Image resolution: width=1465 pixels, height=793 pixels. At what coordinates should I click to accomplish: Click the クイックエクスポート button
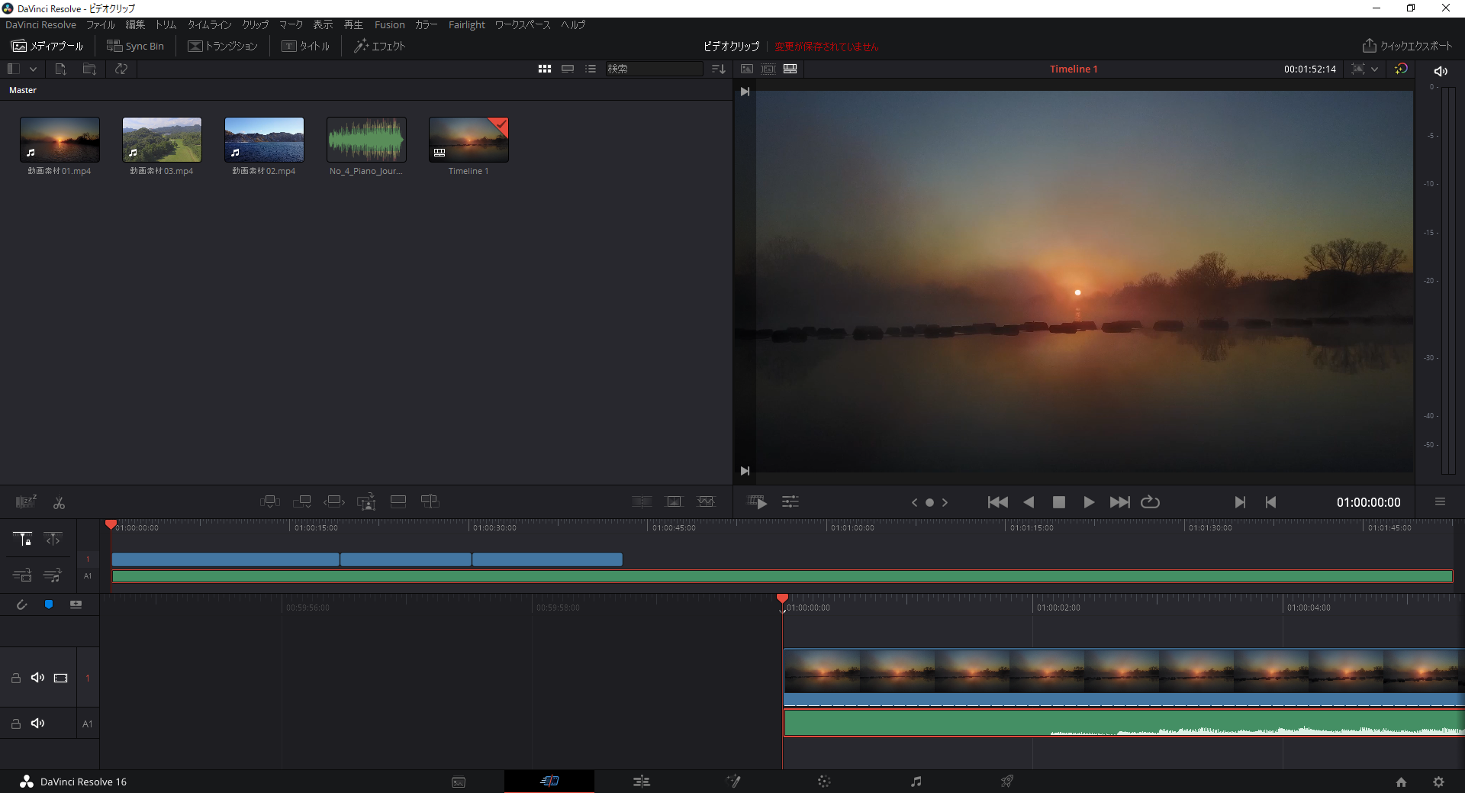[x=1408, y=46]
